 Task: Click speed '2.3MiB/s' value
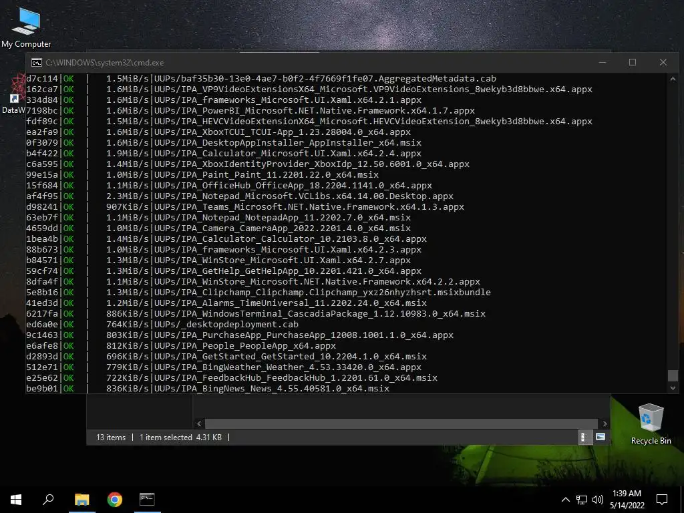pos(128,196)
